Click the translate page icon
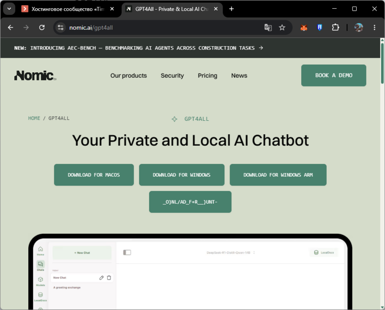This screenshot has height=310, width=385. (268, 27)
